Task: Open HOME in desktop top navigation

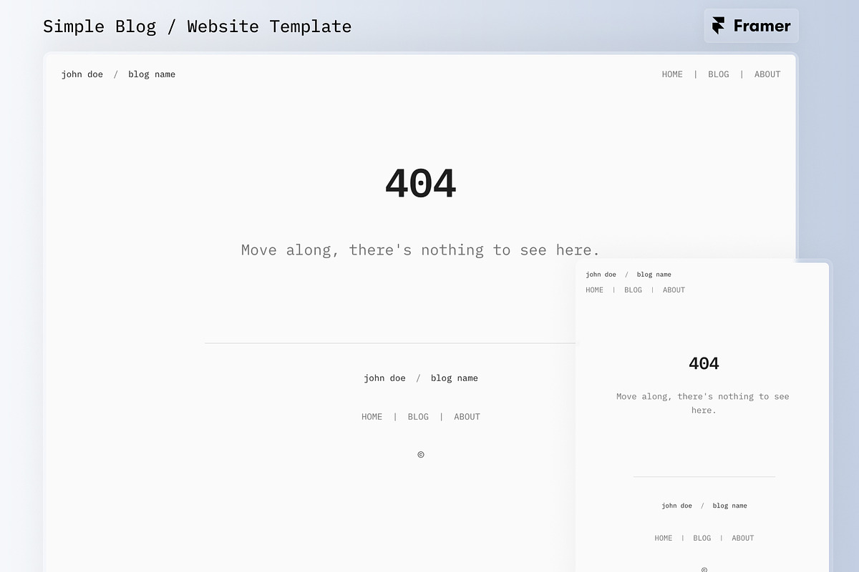Action: pos(672,74)
